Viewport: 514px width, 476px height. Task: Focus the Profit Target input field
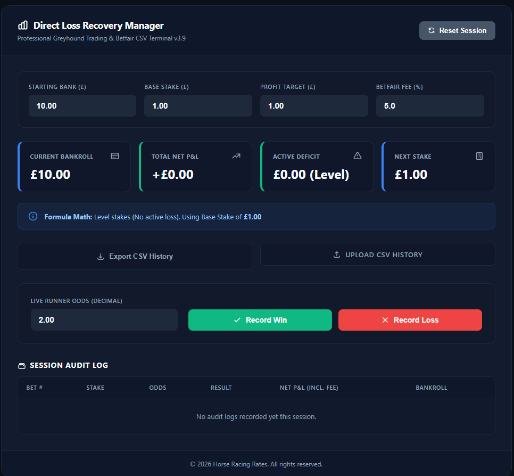tap(314, 105)
